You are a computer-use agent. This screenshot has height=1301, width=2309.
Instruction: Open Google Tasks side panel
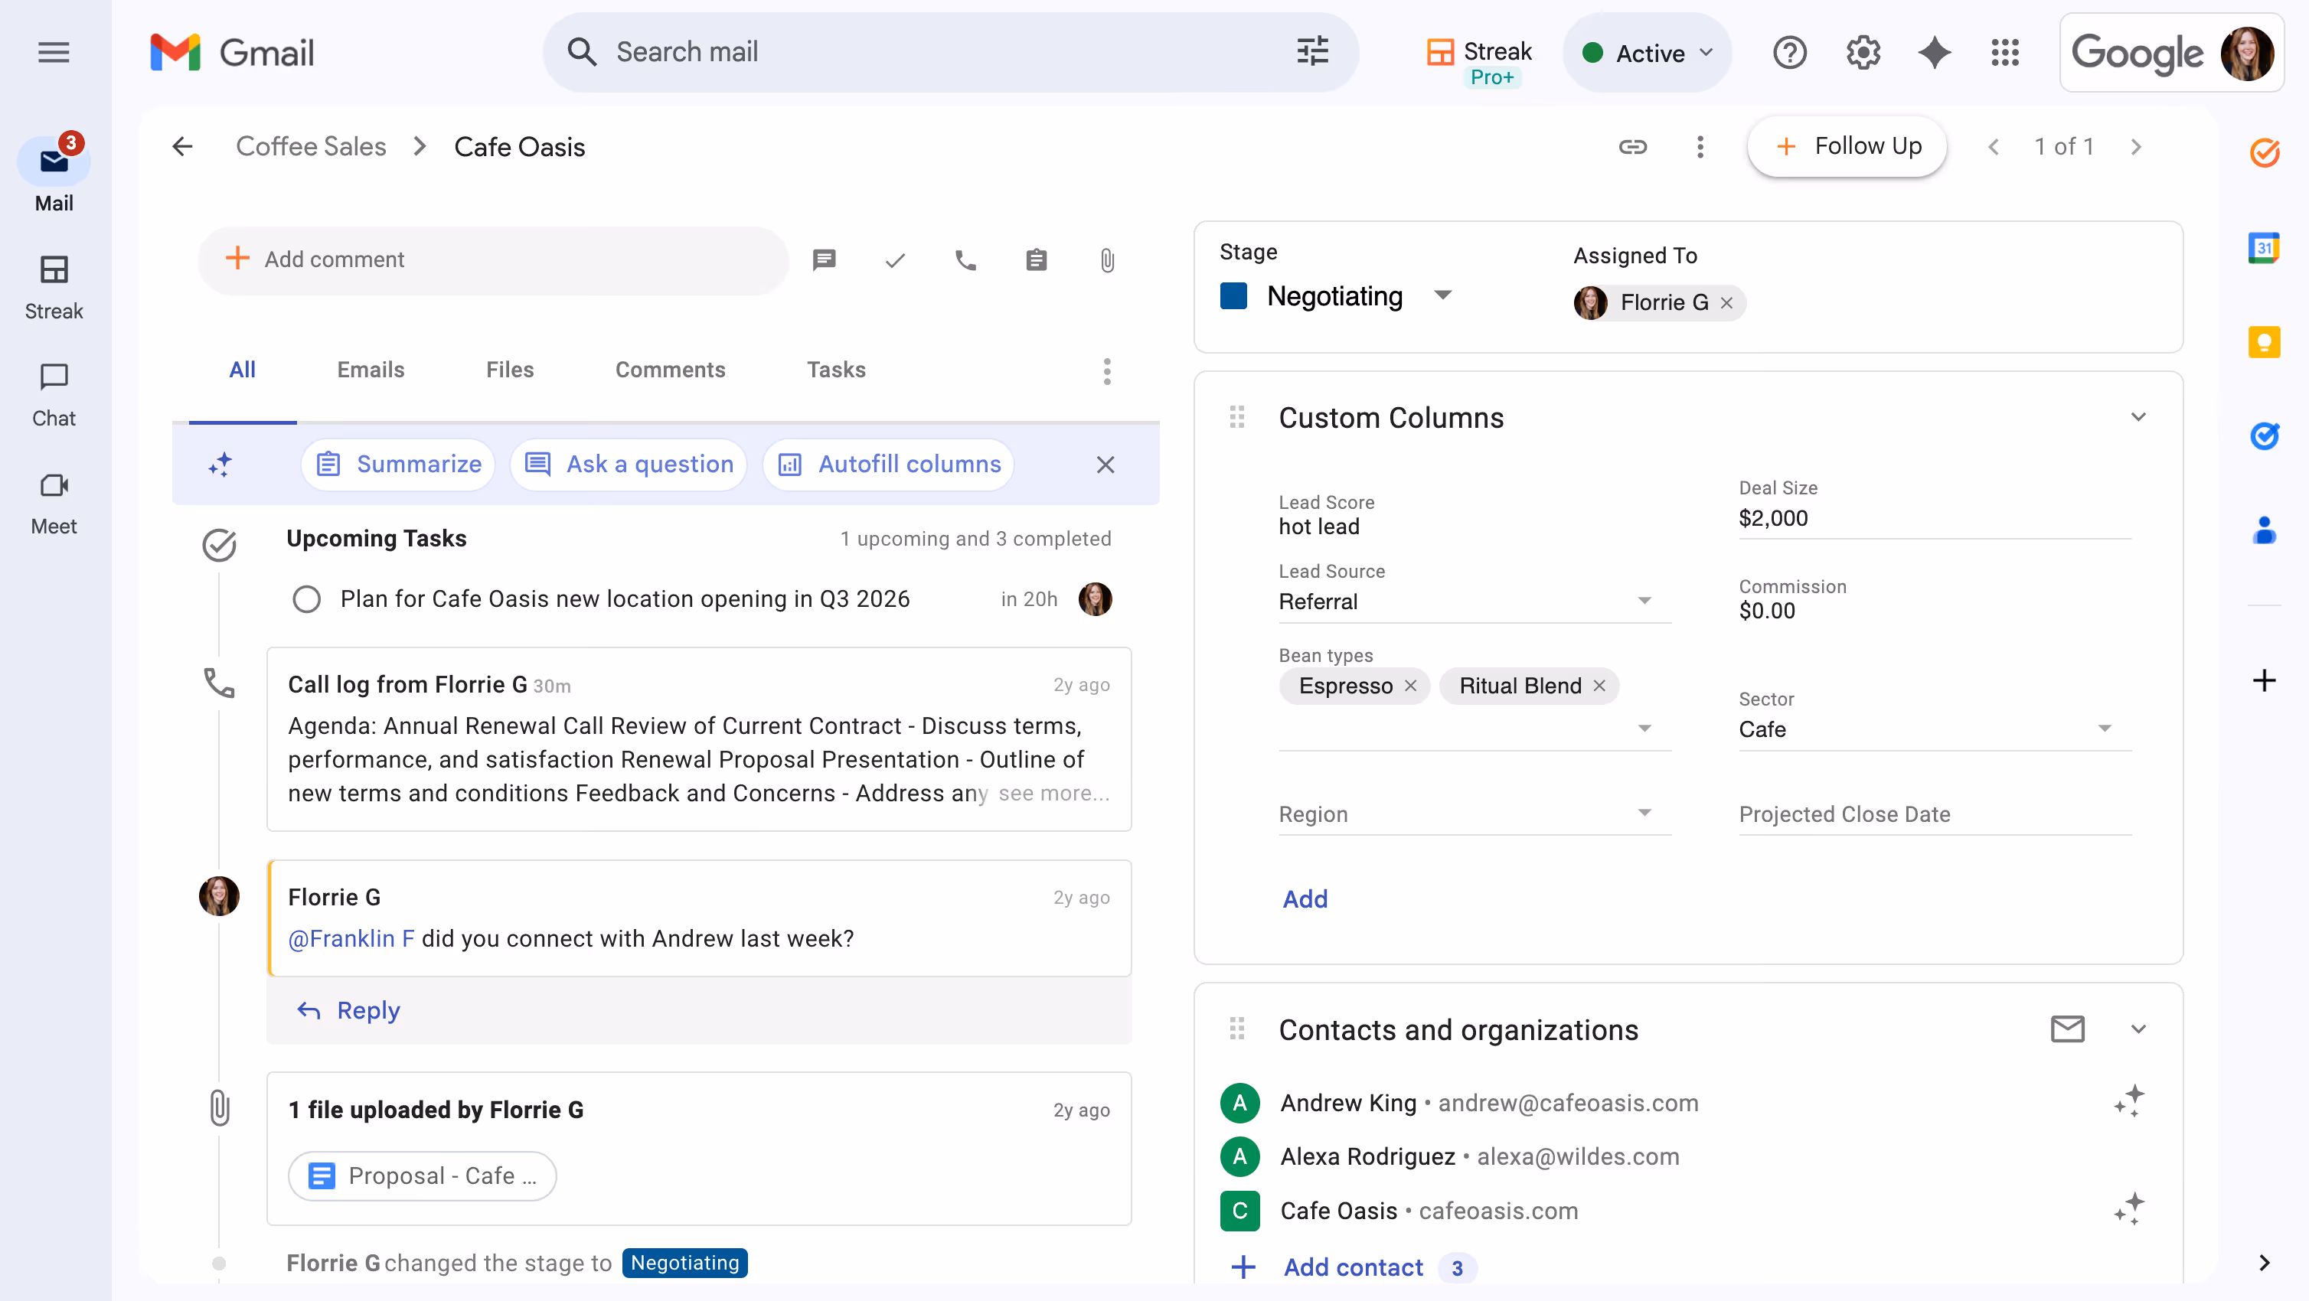2264,435
